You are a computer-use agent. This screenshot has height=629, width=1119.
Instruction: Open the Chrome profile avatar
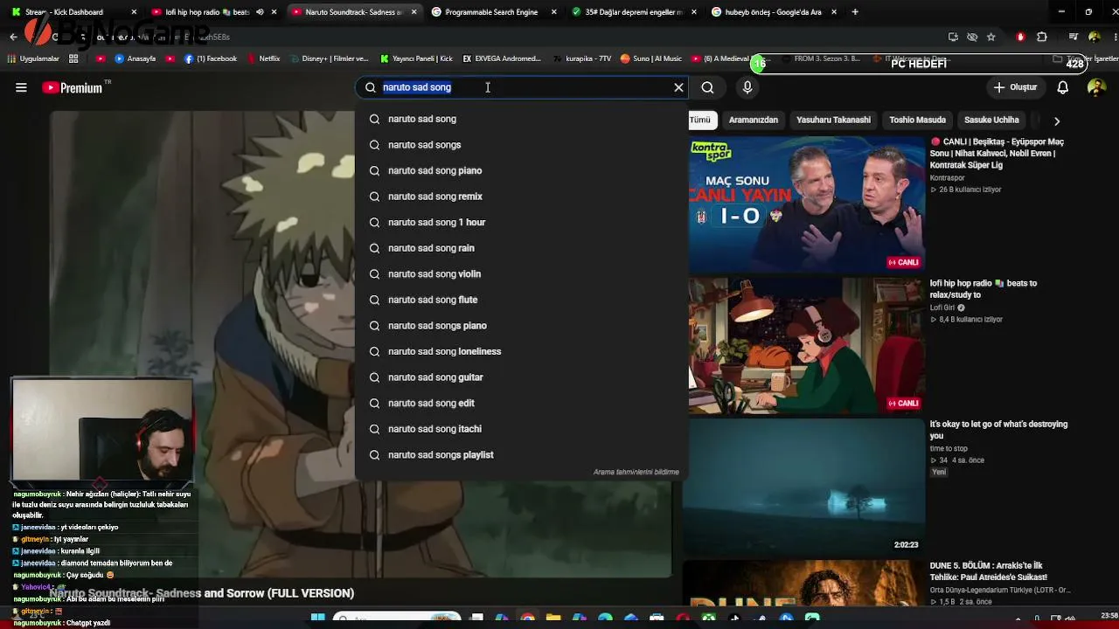coord(1095,37)
